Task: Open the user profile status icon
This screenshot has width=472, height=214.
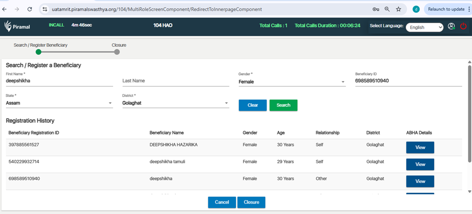Action: tap(451, 26)
